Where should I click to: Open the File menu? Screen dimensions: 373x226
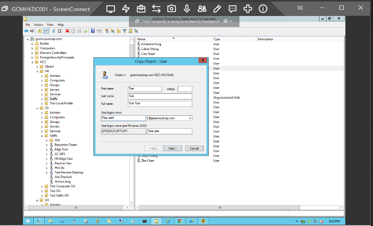[28, 24]
